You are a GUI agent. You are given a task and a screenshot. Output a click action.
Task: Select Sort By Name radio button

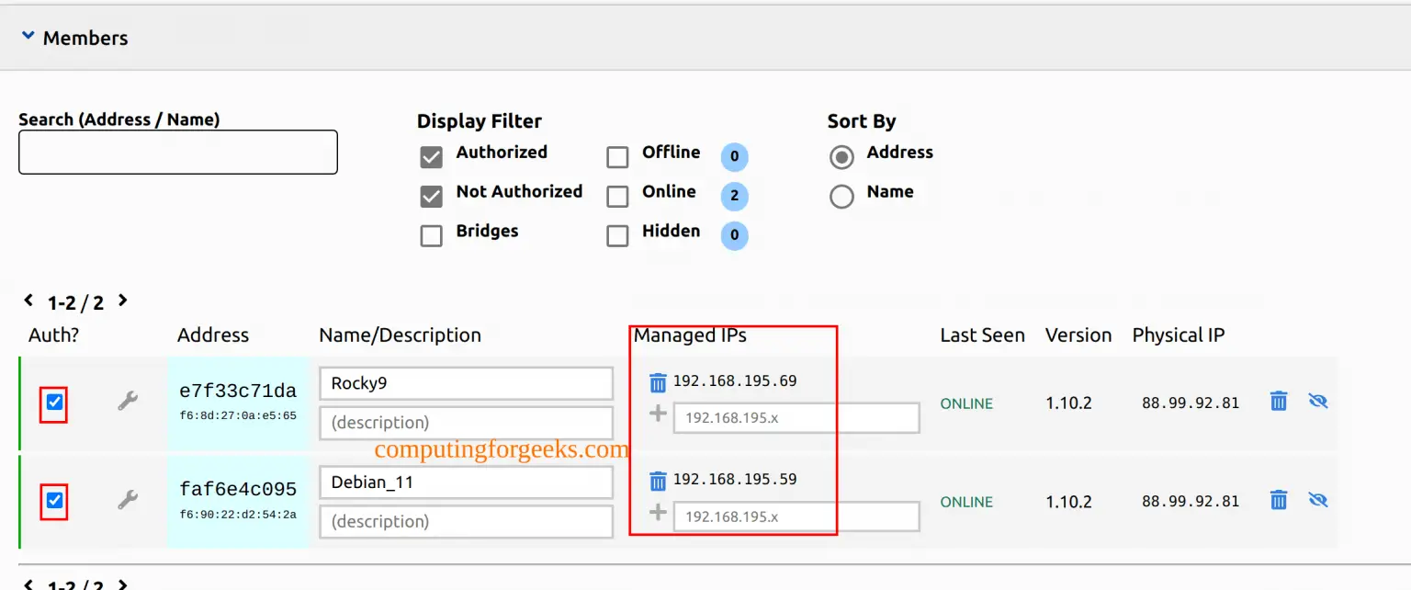[x=841, y=196]
